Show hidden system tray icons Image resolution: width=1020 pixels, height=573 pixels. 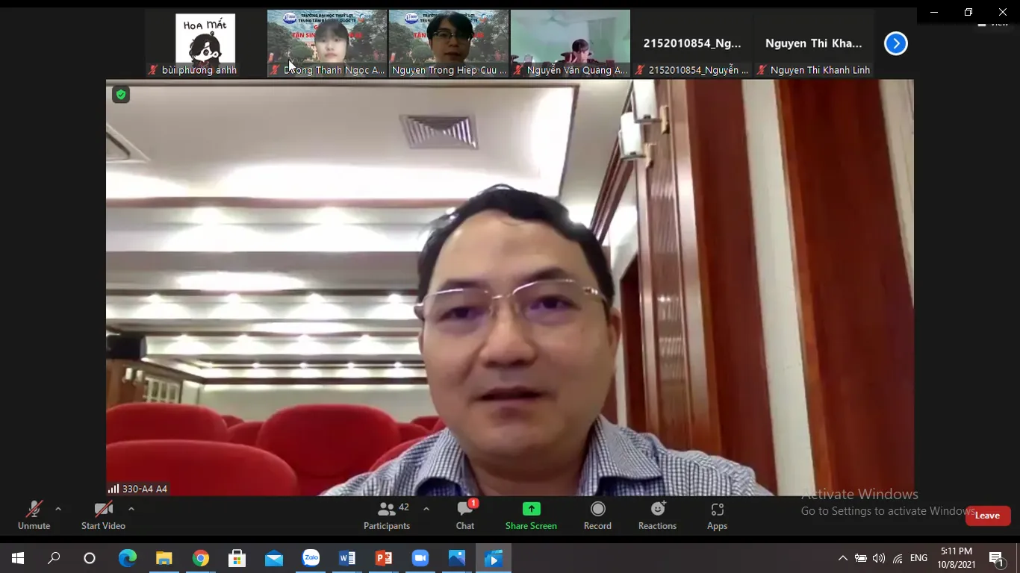tap(842, 558)
